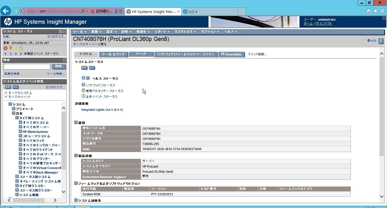Open the 設定 menu
387x208 pixels.
(x=111, y=32)
